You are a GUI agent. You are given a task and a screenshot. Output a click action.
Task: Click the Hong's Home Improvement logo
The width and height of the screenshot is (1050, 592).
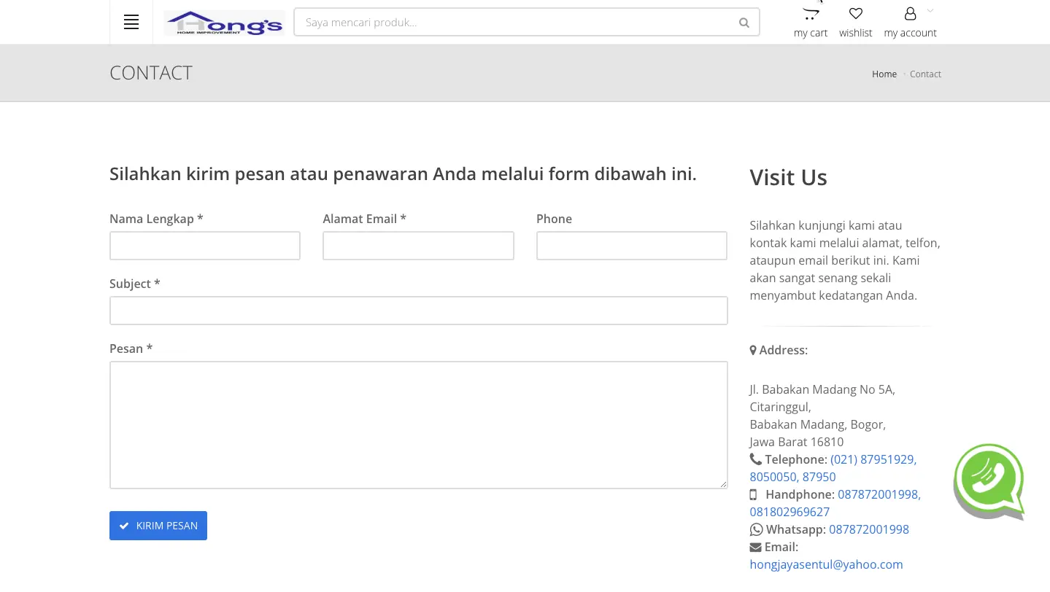(x=224, y=23)
